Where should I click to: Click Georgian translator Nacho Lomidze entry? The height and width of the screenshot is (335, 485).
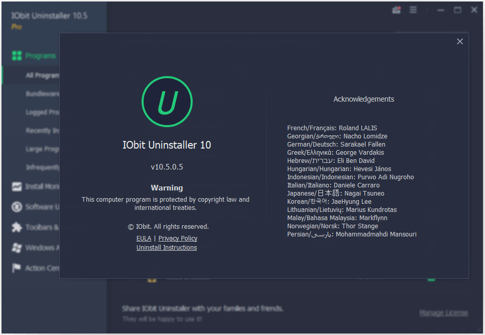point(337,136)
